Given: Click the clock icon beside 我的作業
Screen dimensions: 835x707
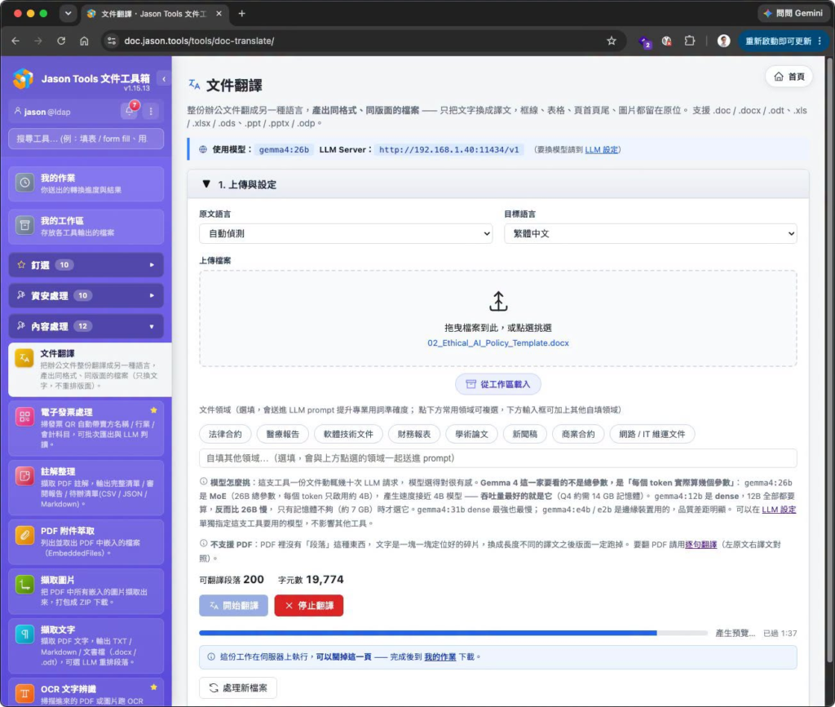Looking at the screenshot, I should pyautogui.click(x=24, y=183).
